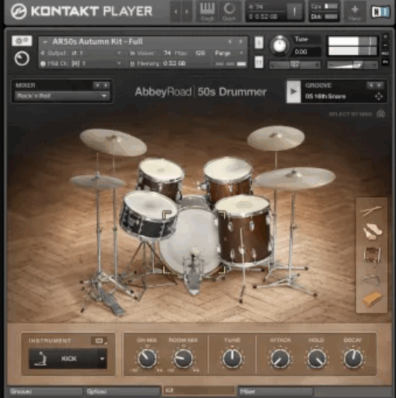
Task: Select next Groove arrow
Action: point(380,85)
